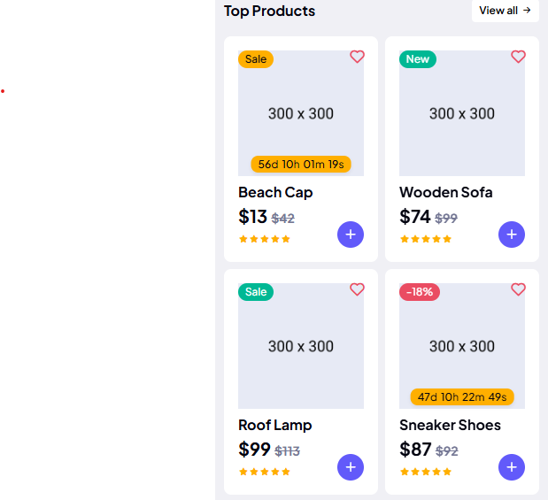Viewport: 548px width, 500px height.
Task: Open View all products link
Action: [x=505, y=11]
